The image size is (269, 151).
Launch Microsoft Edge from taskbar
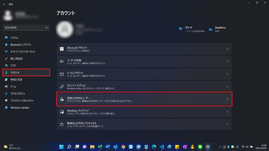click(x=154, y=147)
